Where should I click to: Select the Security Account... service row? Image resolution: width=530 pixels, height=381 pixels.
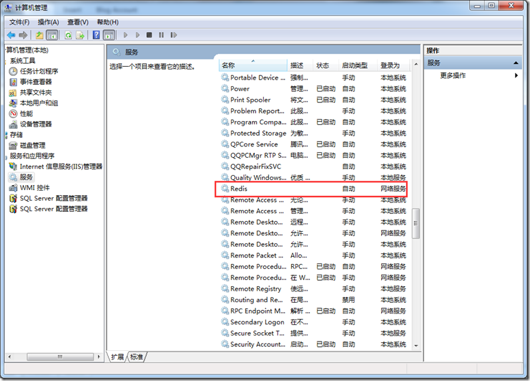(315, 344)
